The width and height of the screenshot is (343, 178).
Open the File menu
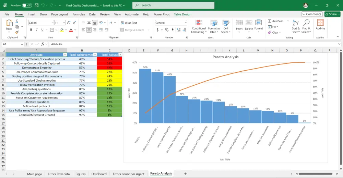(x=7, y=14)
